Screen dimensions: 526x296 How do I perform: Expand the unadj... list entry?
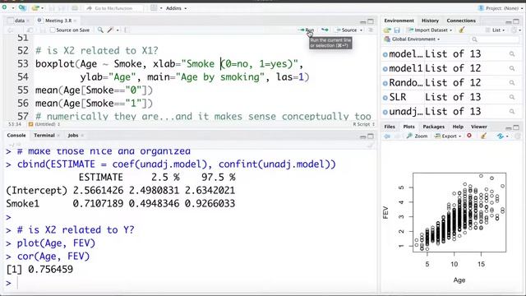(385, 112)
